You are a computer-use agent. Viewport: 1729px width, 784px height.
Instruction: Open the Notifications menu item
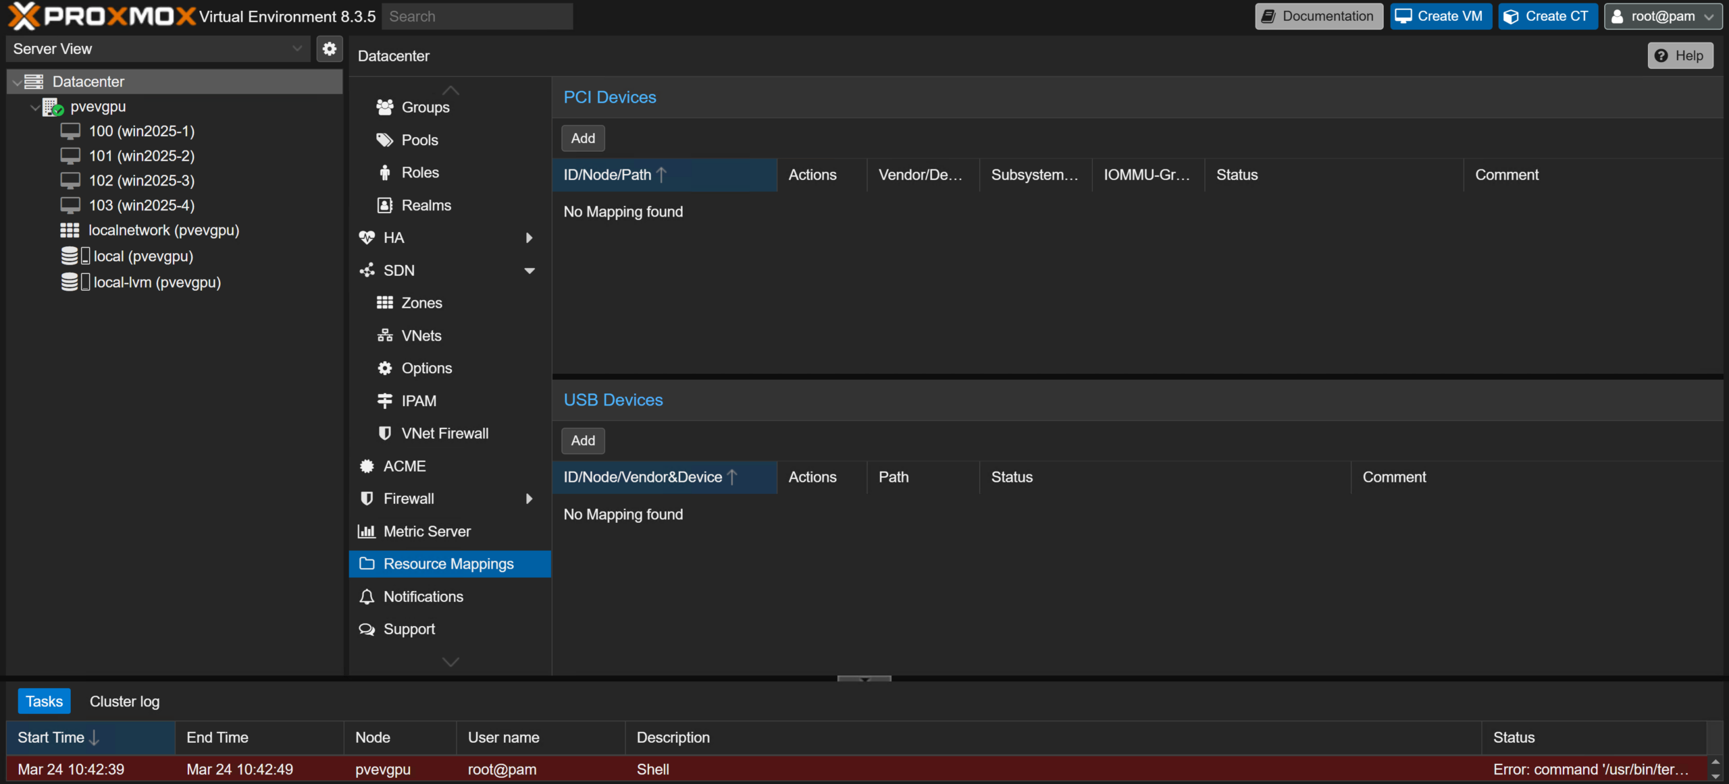pos(450,596)
